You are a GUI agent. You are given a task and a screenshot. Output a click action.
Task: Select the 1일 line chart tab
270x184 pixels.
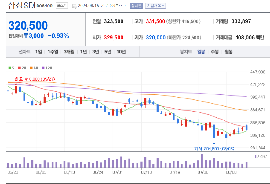pyautogui.click(x=38, y=52)
